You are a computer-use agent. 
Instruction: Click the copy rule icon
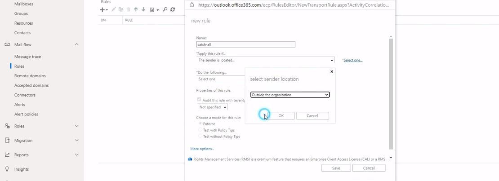pyautogui.click(x=121, y=9)
